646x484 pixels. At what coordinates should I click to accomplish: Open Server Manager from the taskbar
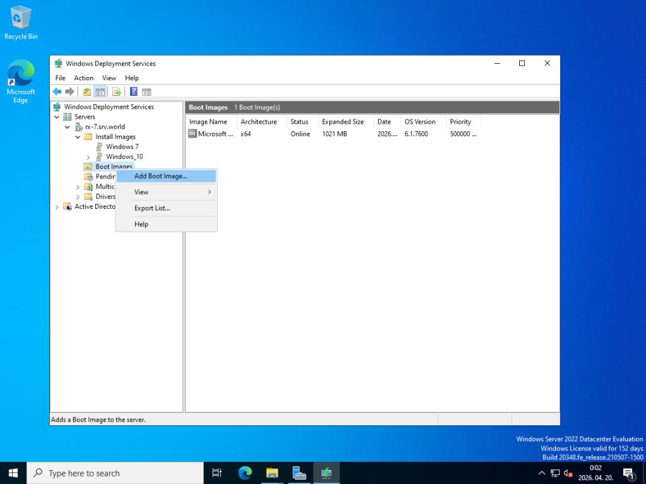(299, 473)
